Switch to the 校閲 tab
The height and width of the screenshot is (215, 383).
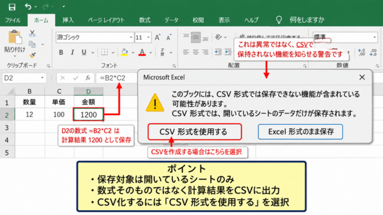[x=198, y=20]
